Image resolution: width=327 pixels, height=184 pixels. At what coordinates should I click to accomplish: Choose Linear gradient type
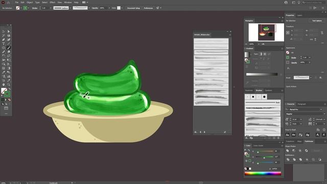261,54
